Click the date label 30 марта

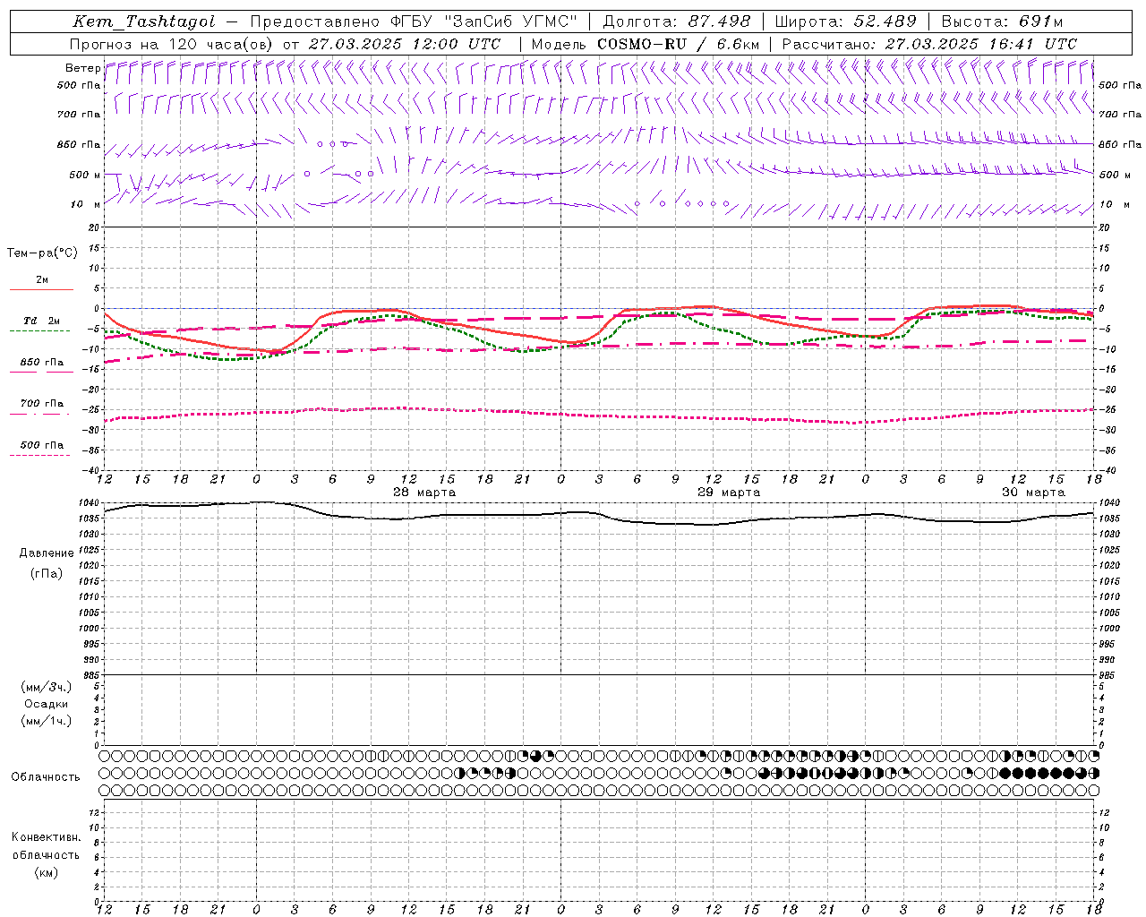(1033, 493)
